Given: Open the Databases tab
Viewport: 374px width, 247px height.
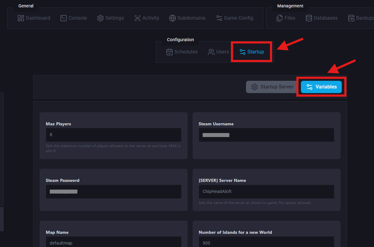Looking at the screenshot, I should tap(322, 18).
